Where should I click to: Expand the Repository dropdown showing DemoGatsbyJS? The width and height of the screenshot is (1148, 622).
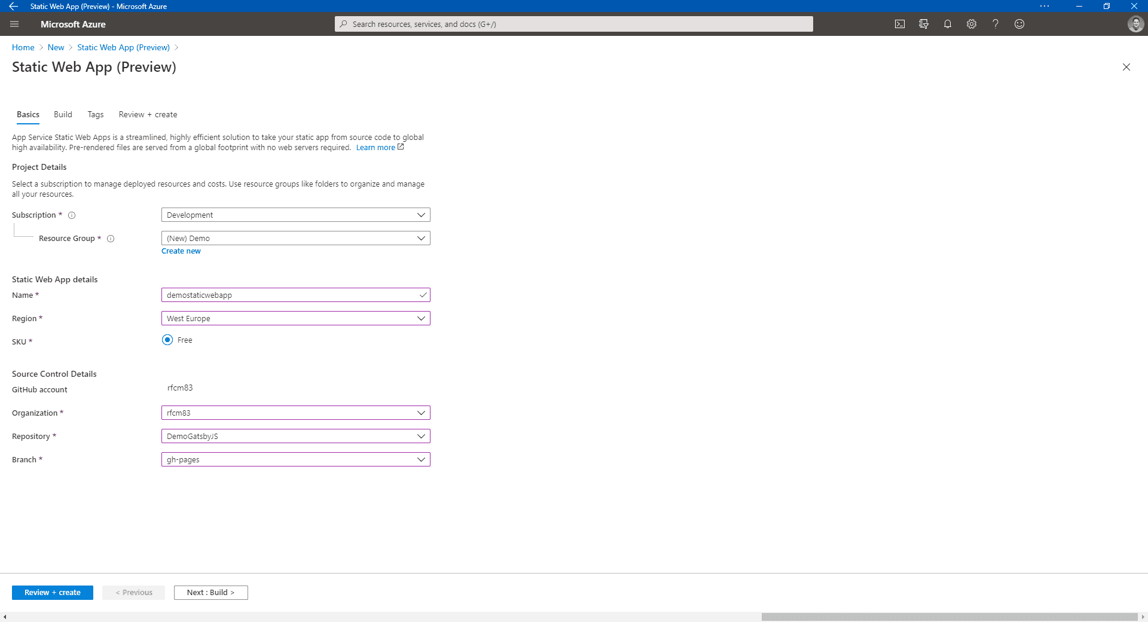(295, 436)
